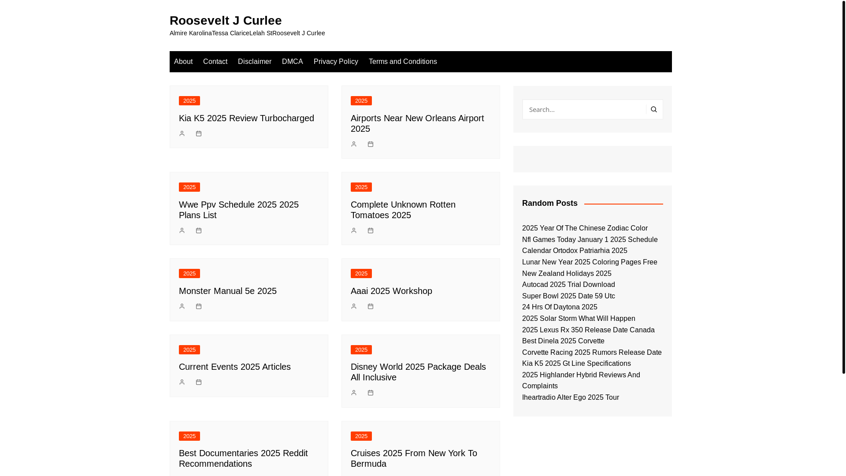Open Best Dinela 2025 Corvette link
Viewport: 846px width, 476px height.
coord(563,341)
